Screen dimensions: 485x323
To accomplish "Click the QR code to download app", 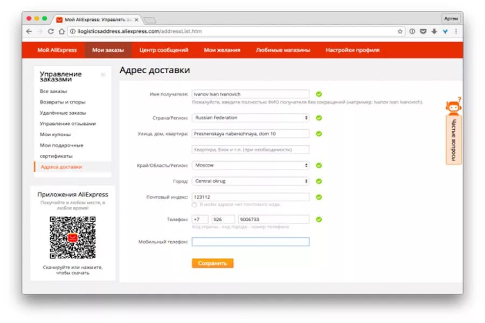I will [73, 237].
